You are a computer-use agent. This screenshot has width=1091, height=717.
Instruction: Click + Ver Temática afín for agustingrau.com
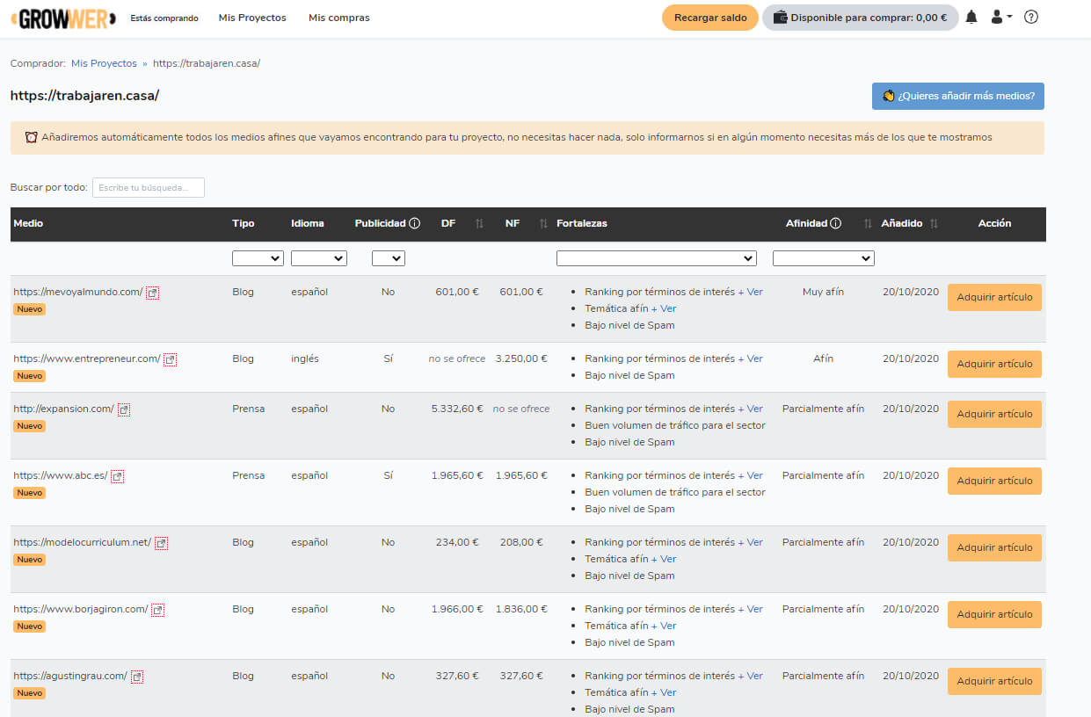tap(664, 692)
